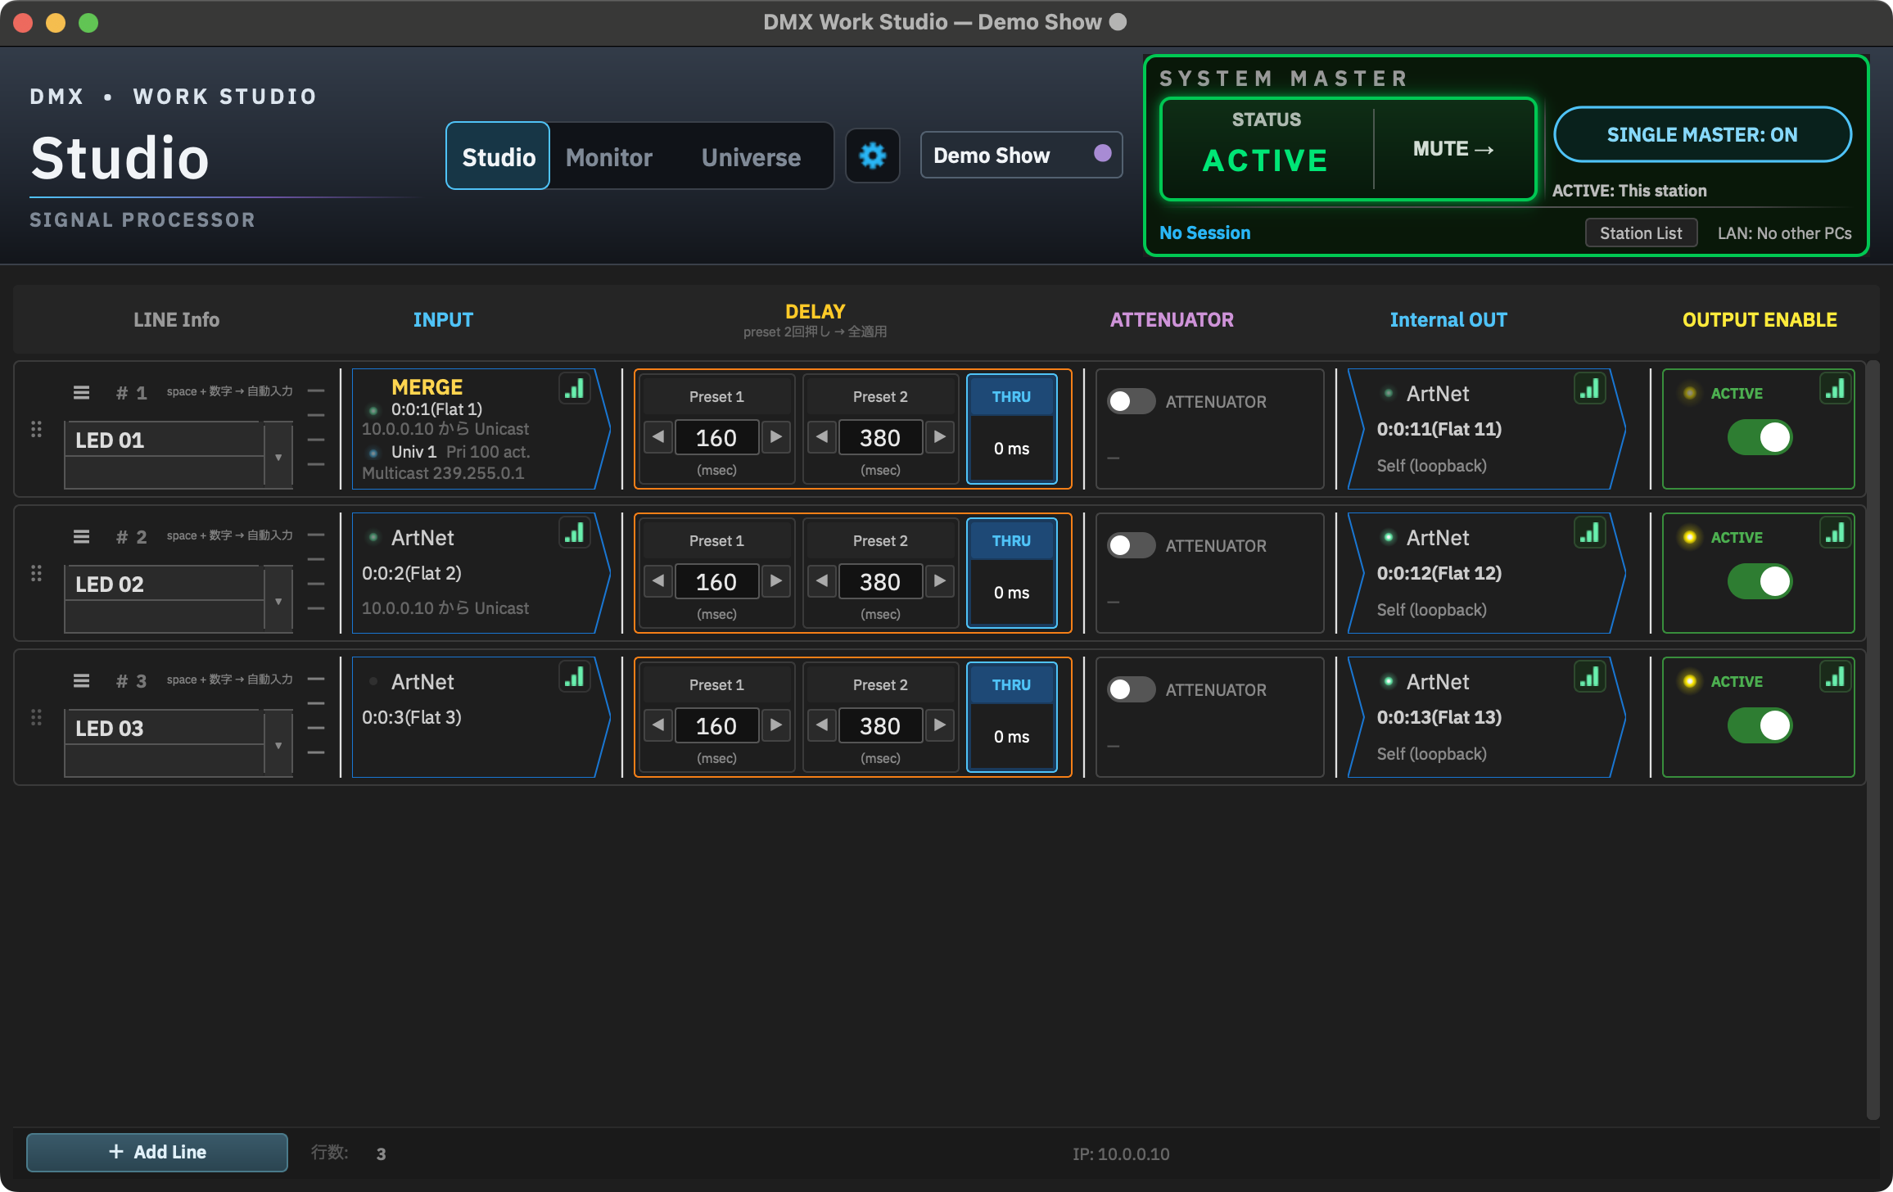Image resolution: width=1893 pixels, height=1192 pixels.
Task: Open settings with the blue gear icon
Action: (873, 156)
